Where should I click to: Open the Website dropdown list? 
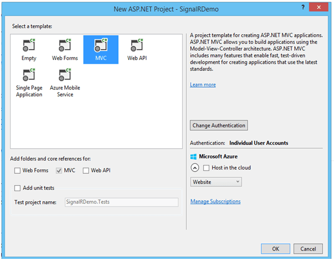coord(216,182)
